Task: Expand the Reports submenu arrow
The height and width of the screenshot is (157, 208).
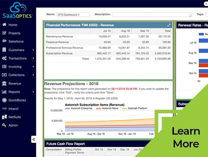Action: (33, 92)
